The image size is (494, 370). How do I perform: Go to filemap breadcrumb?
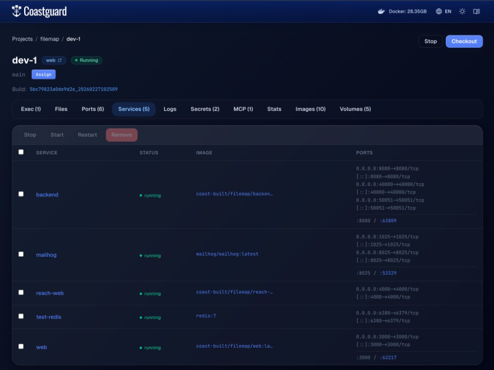50,39
